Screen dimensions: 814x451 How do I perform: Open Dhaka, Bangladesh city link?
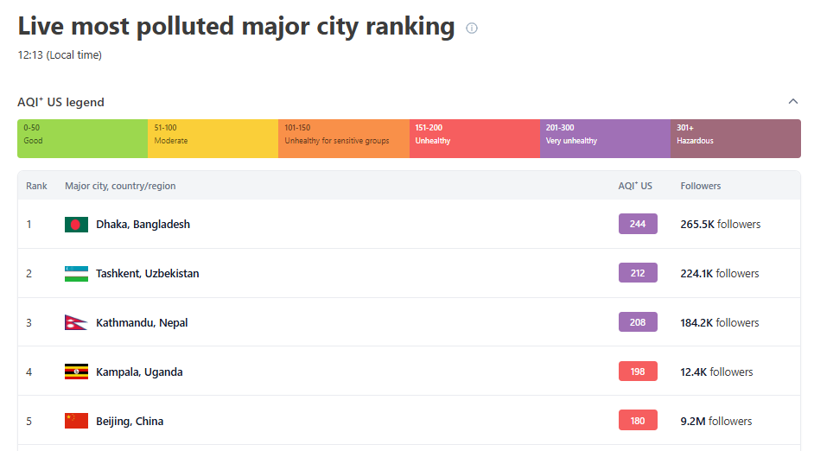[x=143, y=225]
